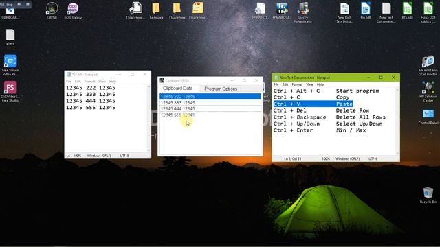Viewport: 440px width, 247px height.
Task: Select the RTS.ods spreadsheet file
Action: click(407, 11)
